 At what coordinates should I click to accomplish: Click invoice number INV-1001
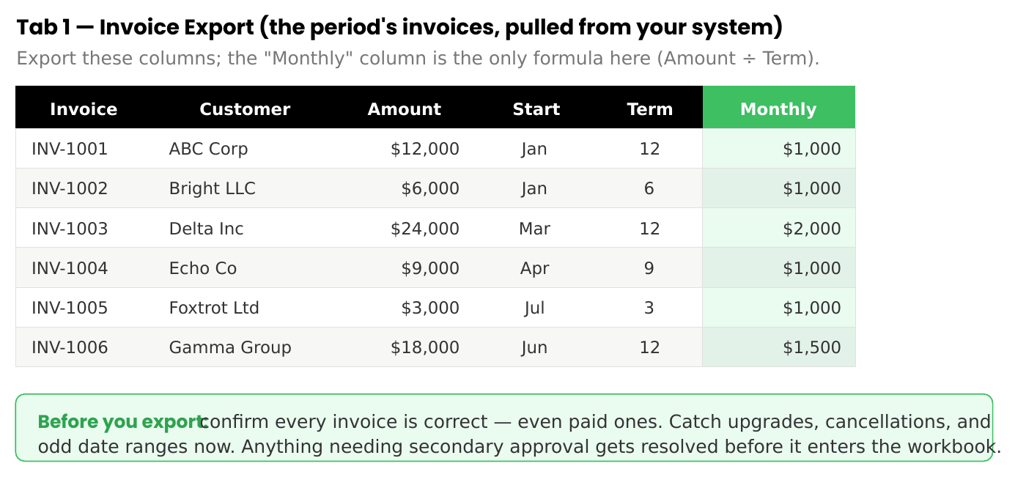click(70, 149)
